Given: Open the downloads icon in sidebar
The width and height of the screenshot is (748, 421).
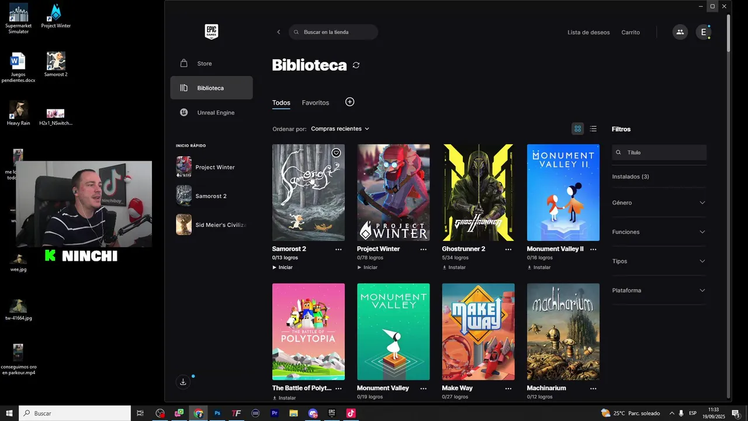Looking at the screenshot, I should coord(183,382).
